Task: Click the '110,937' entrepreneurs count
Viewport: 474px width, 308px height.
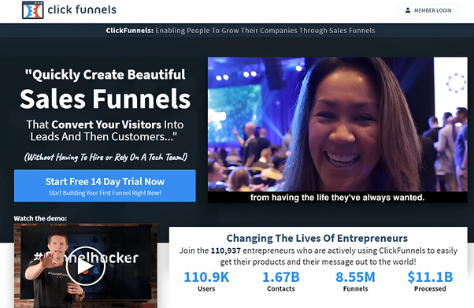Action: point(225,250)
